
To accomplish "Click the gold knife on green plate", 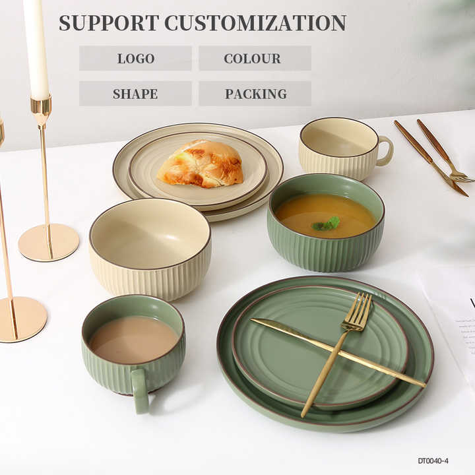I will (338, 352).
